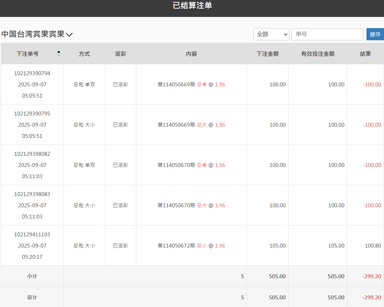384x307 pixels.
Task: Sort by the 下注金额 column header
Action: point(267,54)
